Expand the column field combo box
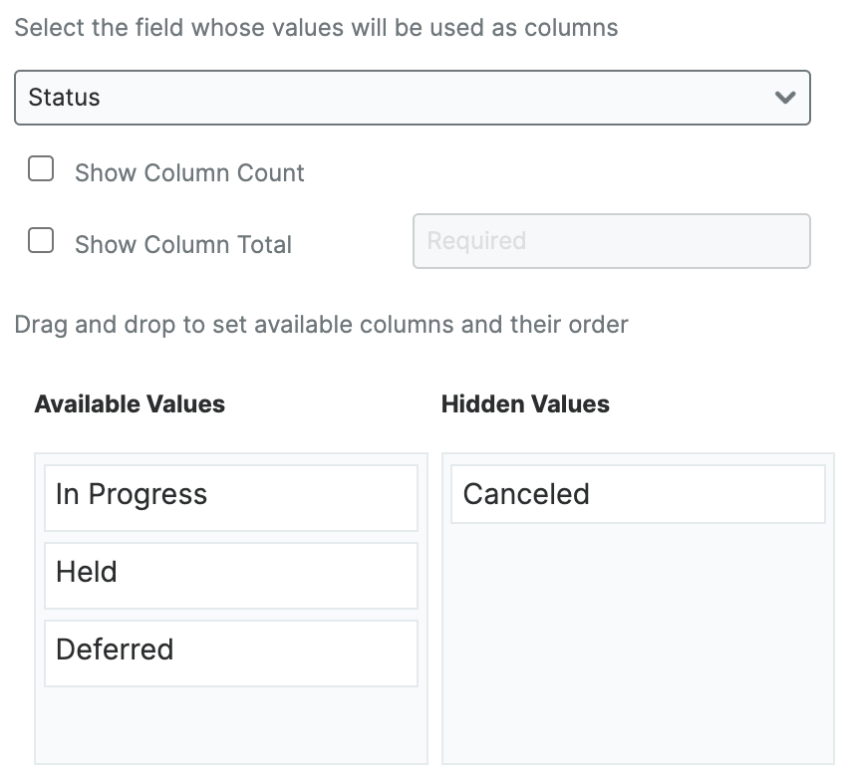Image resolution: width=853 pixels, height=783 pixels. click(412, 98)
